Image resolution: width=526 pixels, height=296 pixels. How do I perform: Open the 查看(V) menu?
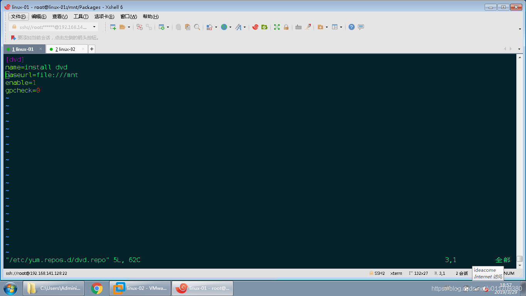pyautogui.click(x=60, y=17)
